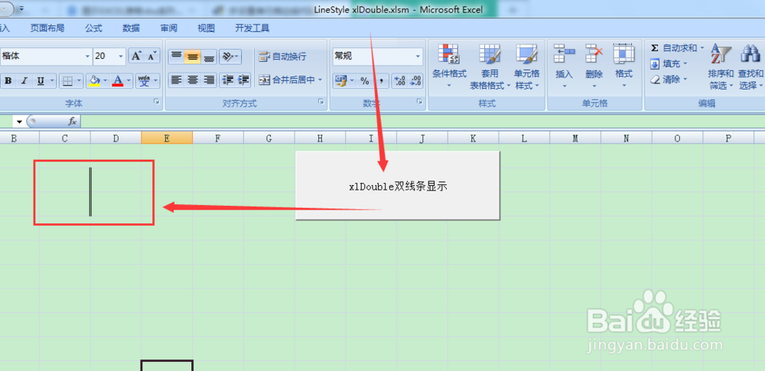The image size is (765, 371).
Task: Open the Name Box dropdown arrow
Action: click(20, 122)
